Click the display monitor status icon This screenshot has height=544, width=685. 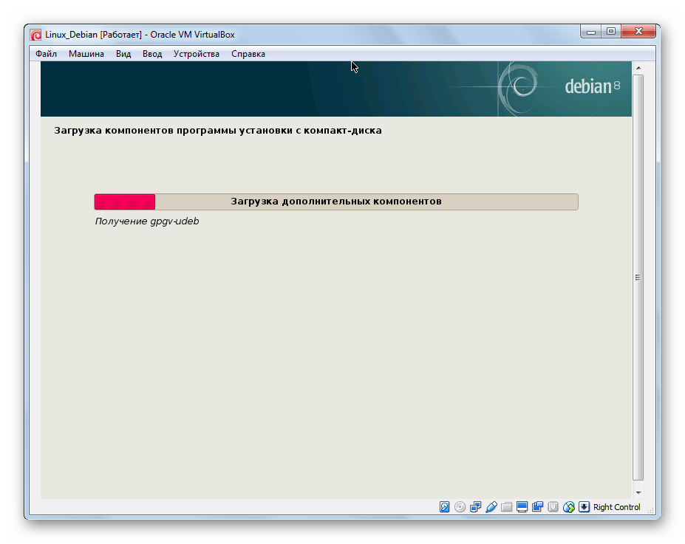(522, 507)
